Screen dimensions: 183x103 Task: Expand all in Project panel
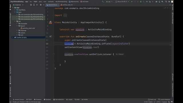(34, 5)
